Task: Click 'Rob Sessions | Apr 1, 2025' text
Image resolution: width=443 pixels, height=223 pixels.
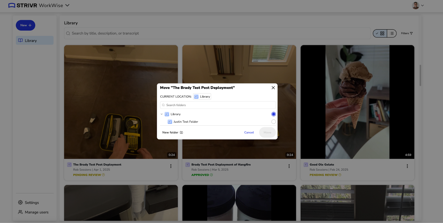Action: click(91, 170)
